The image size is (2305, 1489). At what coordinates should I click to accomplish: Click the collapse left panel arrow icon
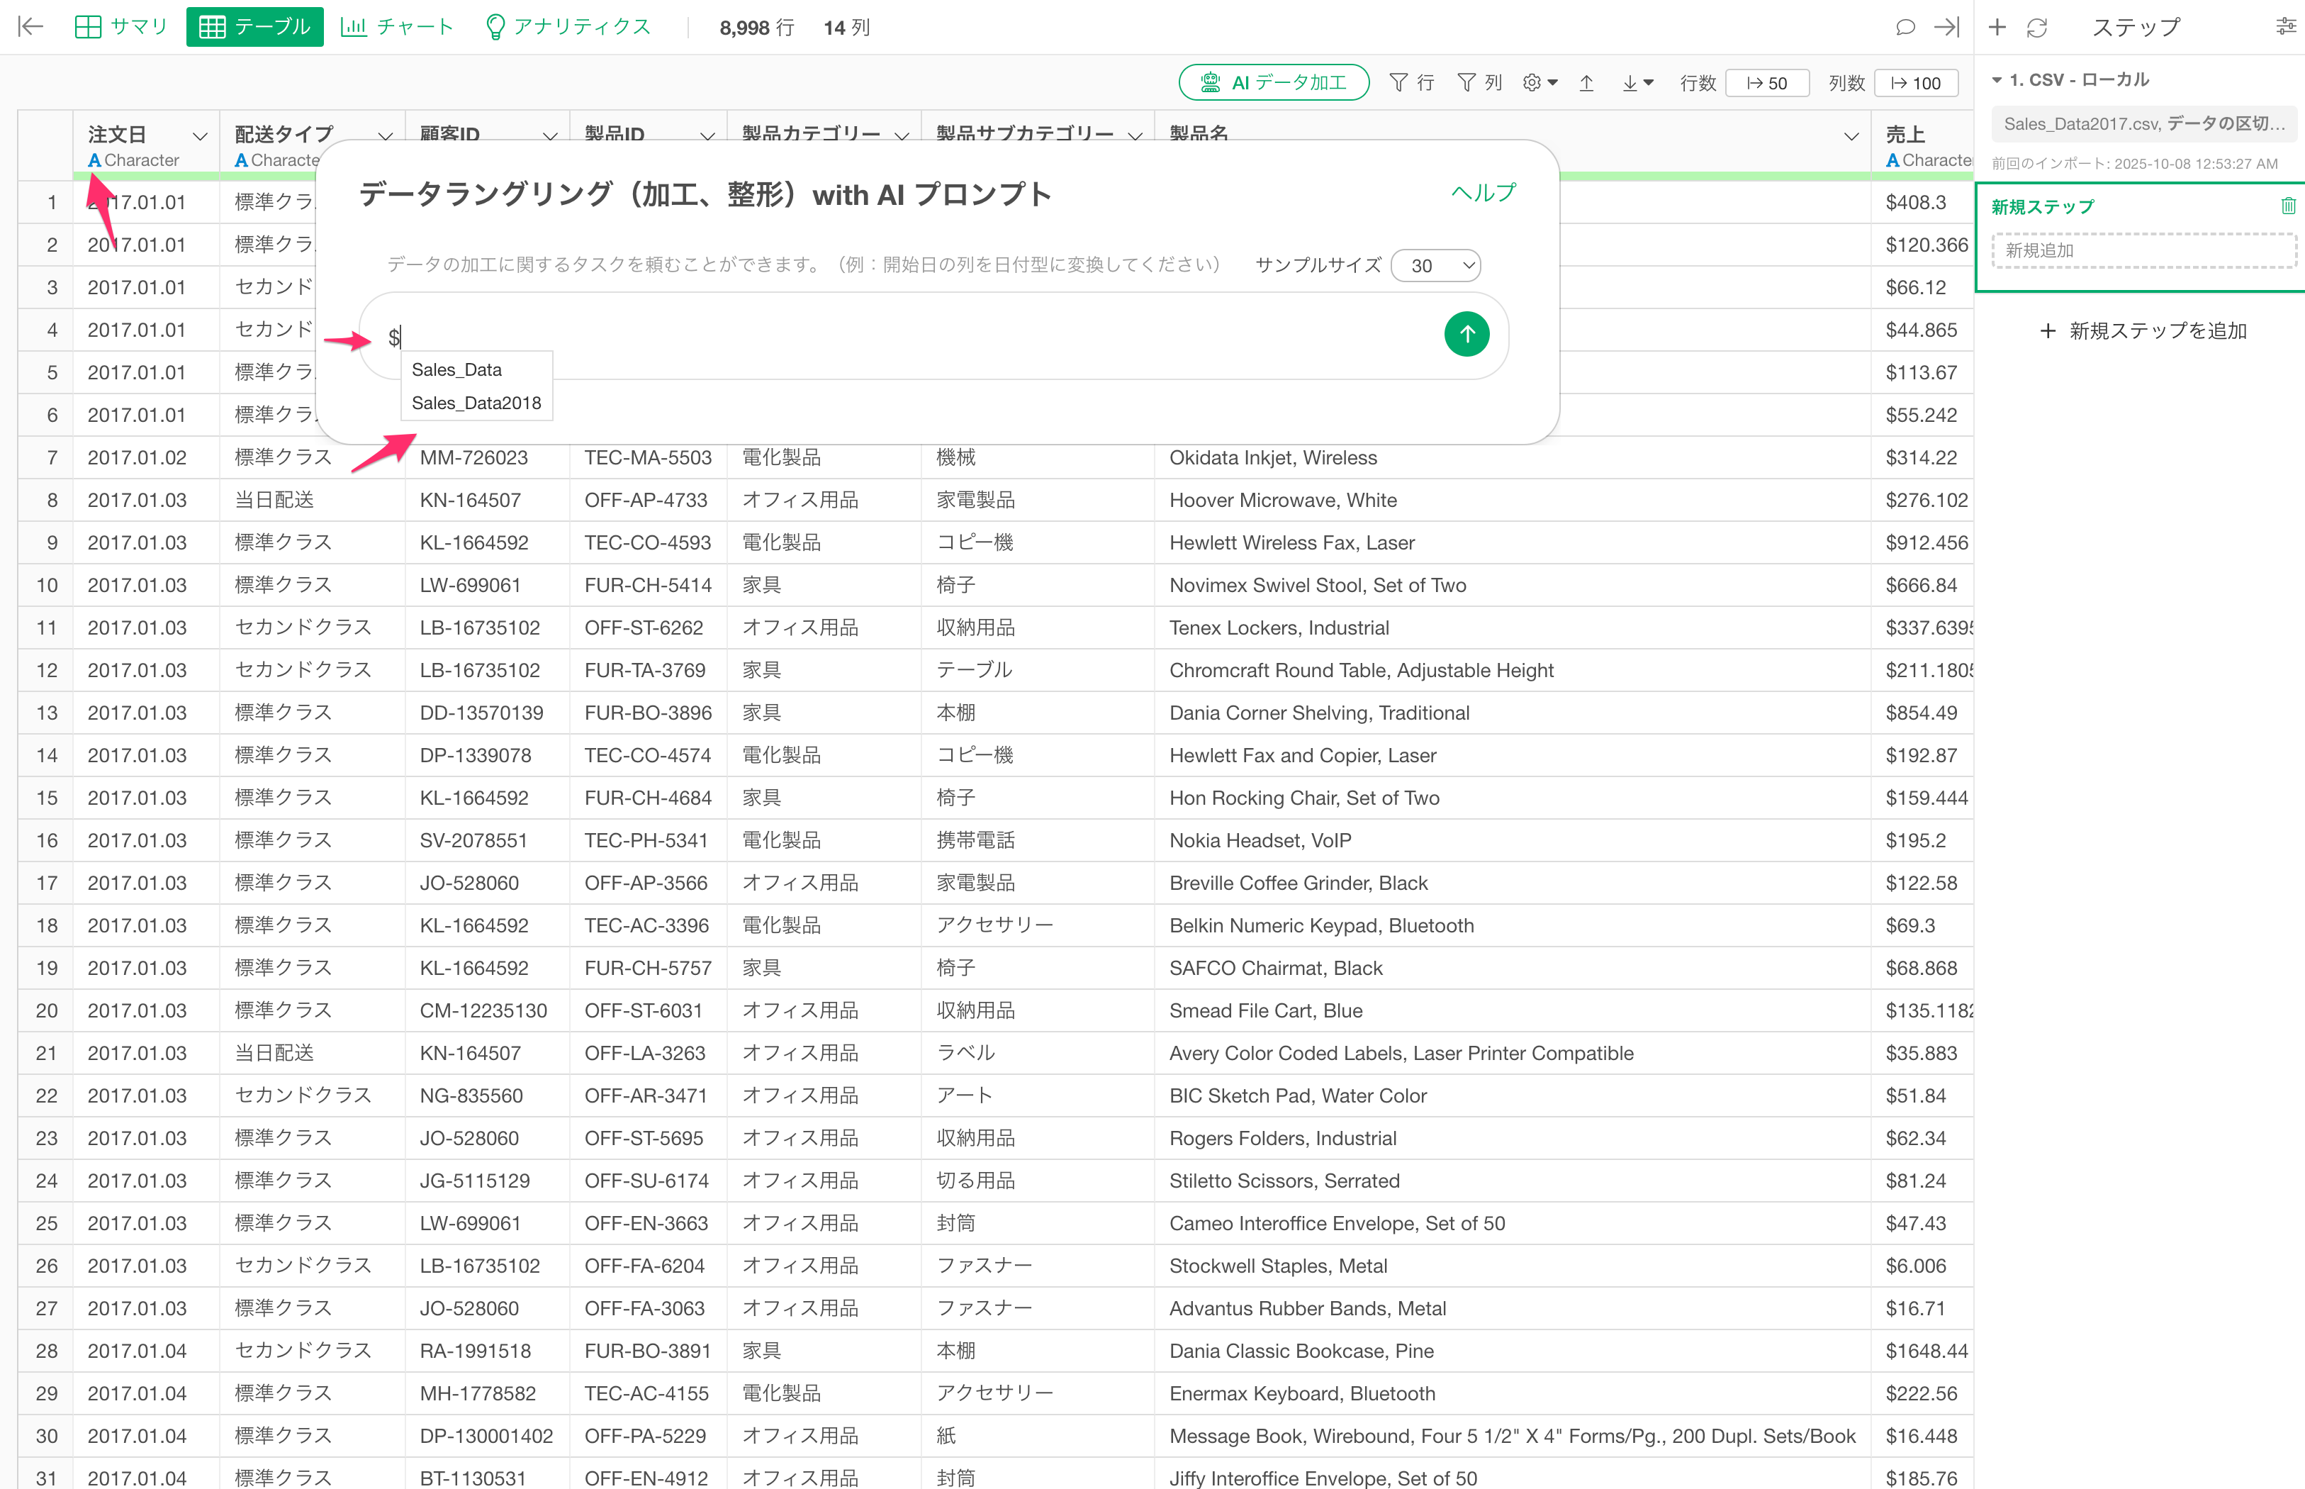point(31,27)
